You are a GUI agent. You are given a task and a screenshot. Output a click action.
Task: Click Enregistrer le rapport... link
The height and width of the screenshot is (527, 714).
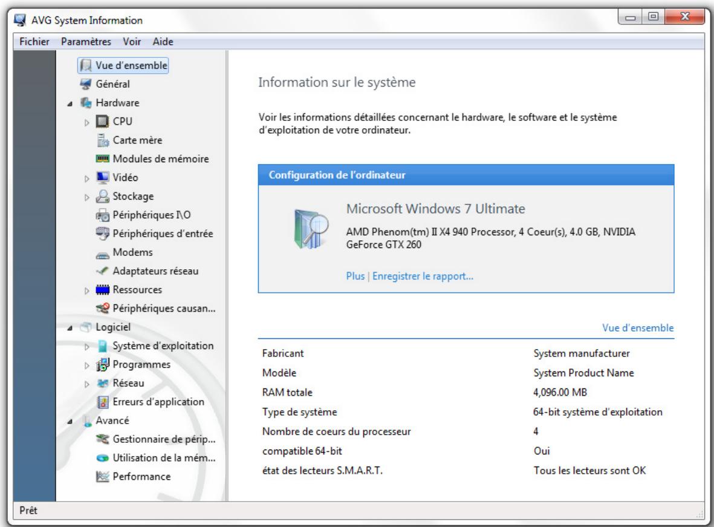click(423, 276)
